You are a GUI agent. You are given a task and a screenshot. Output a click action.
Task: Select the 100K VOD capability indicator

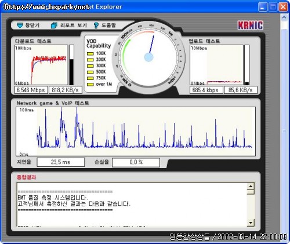[90, 54]
